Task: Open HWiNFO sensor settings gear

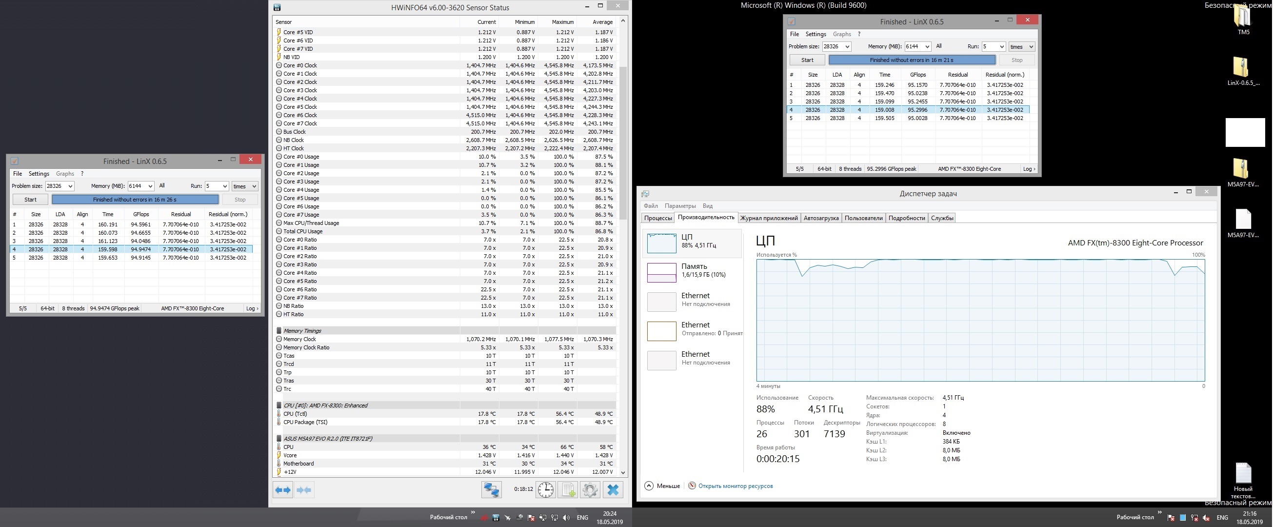Action: (x=590, y=490)
